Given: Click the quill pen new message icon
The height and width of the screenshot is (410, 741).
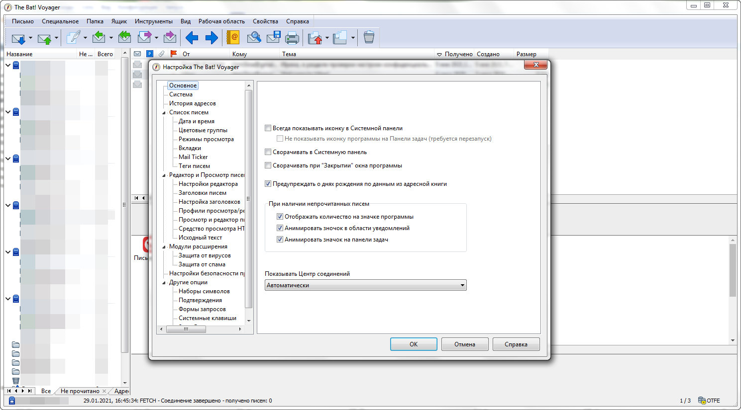Looking at the screenshot, I should coord(74,38).
